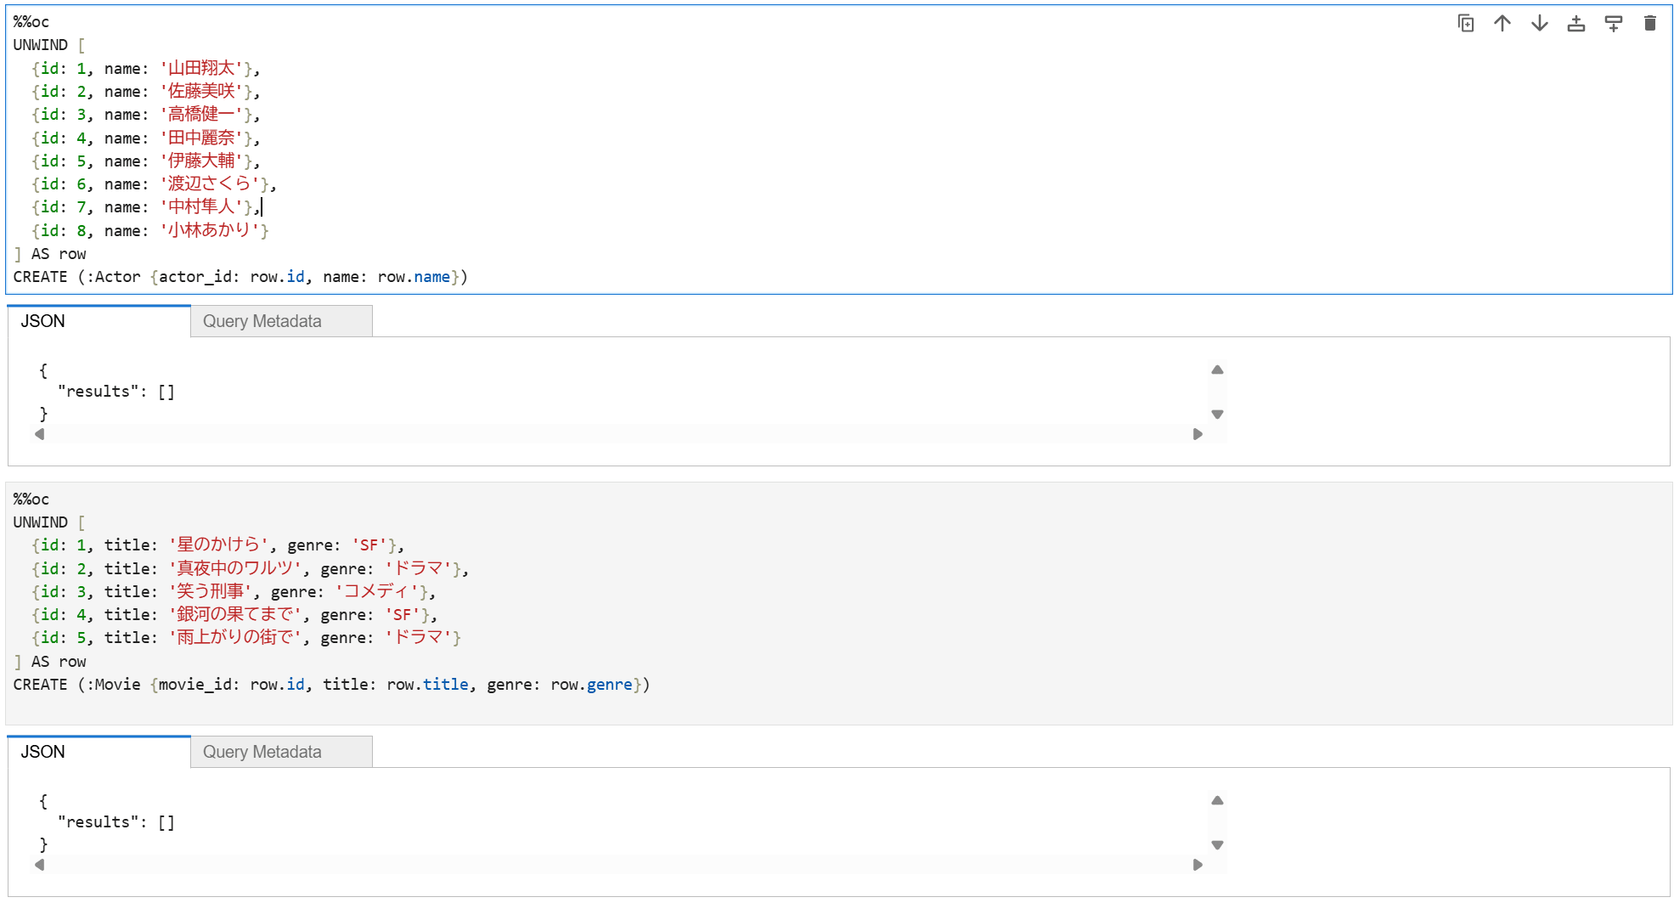The height and width of the screenshot is (903, 1674).
Task: Click the left scroll arrow in first JSON output
Action: (x=40, y=434)
